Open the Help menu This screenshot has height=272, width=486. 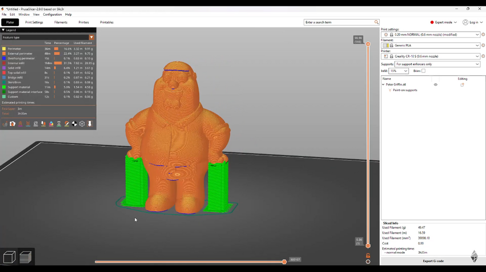click(68, 15)
